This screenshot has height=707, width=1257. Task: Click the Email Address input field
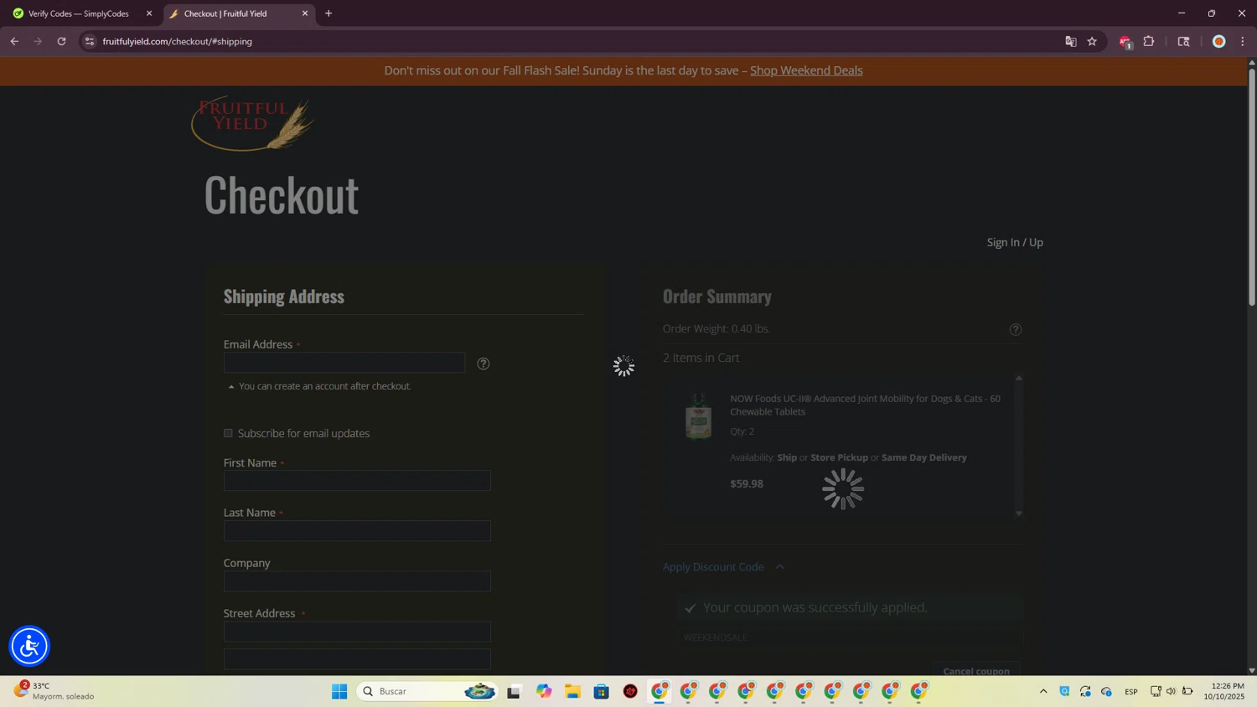pos(344,363)
